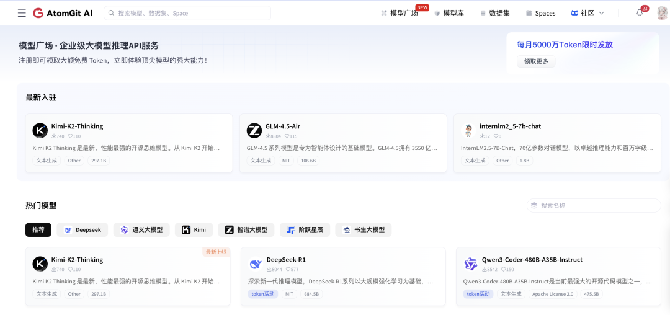Image resolution: width=670 pixels, height=315 pixels.
Task: Click the 1.8B size tag
Action: [x=524, y=161]
